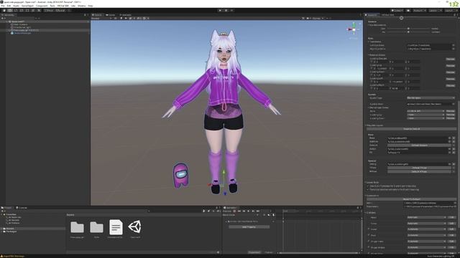Open the File menu

3,6
